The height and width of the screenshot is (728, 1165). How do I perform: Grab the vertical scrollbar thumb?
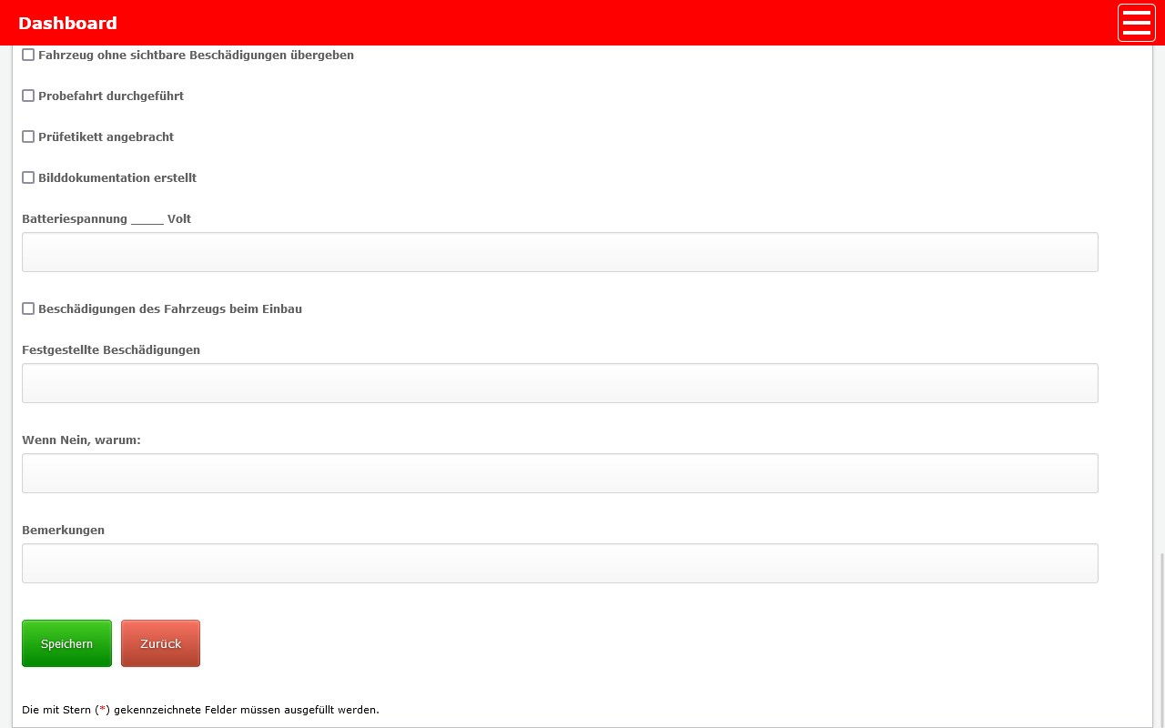pos(1160,637)
